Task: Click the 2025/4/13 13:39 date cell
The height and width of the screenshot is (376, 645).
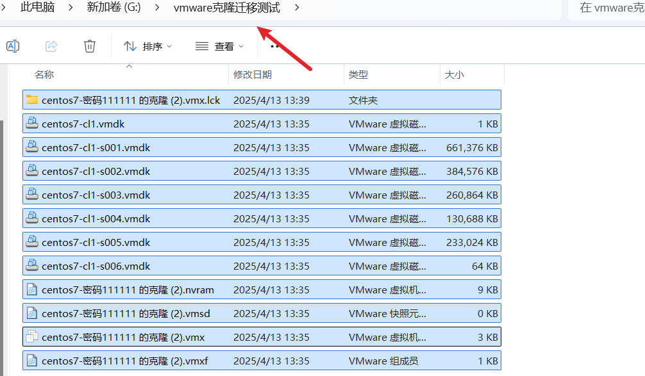Action: tap(271, 101)
